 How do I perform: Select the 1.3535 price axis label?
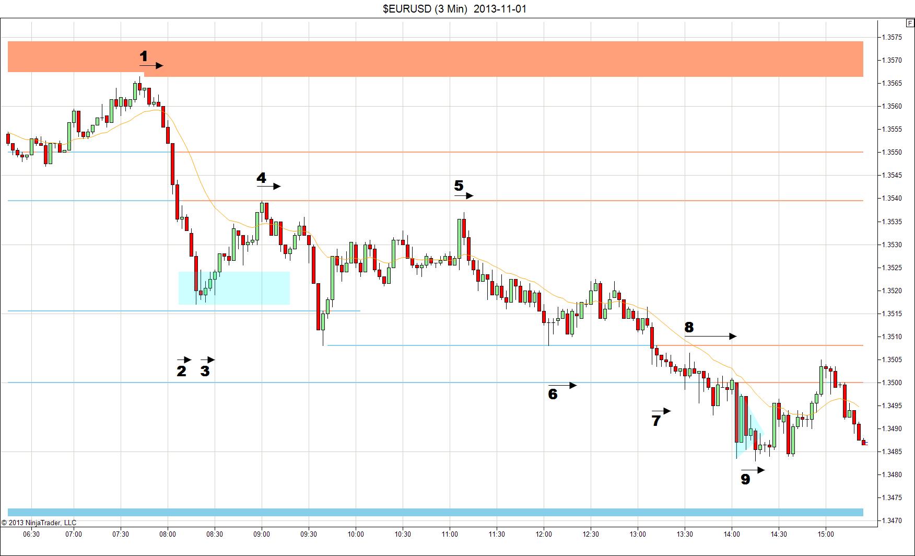click(892, 222)
